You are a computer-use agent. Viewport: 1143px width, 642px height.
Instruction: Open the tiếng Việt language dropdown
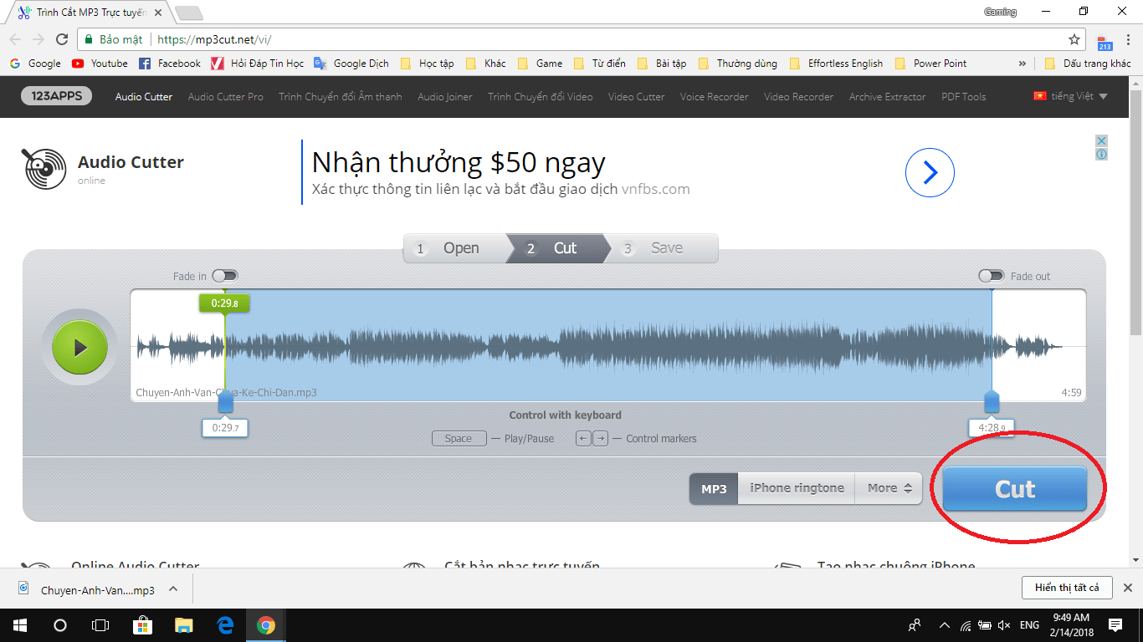(x=1072, y=96)
